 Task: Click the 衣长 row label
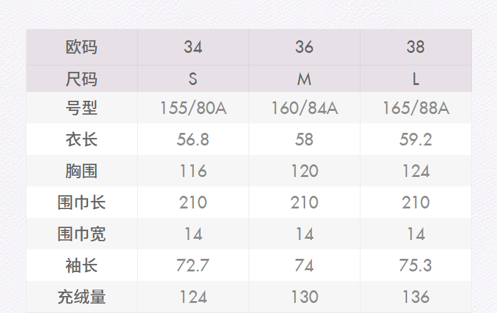(82, 139)
